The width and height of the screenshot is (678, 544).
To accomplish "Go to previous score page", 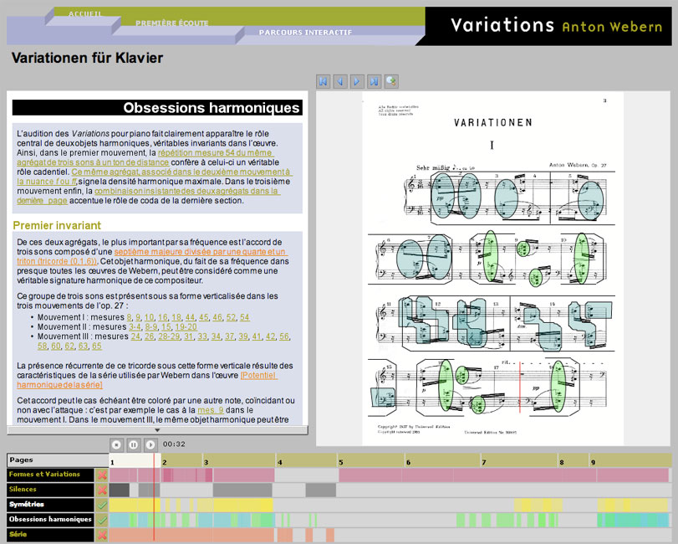I will (340, 81).
